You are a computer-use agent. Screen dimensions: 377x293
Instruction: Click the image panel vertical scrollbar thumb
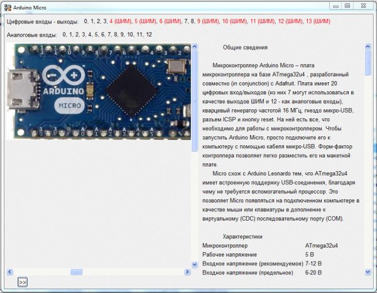coord(195,101)
